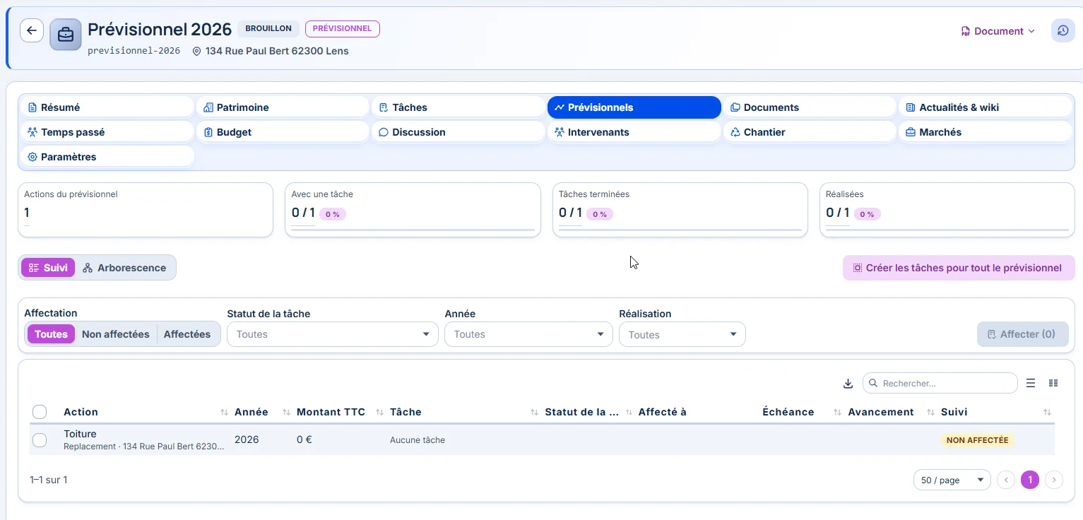Open the history clock icon
The image size is (1083, 520).
pyautogui.click(x=1063, y=31)
